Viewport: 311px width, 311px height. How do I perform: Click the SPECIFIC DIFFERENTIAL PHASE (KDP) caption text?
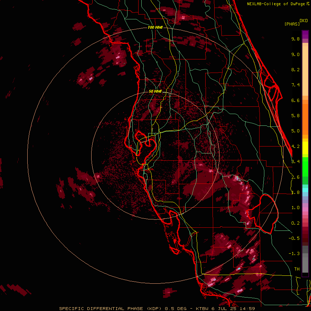coord(111,309)
